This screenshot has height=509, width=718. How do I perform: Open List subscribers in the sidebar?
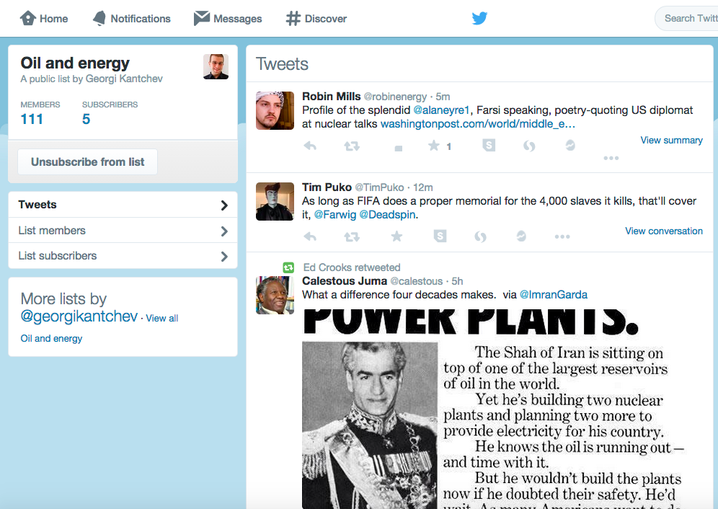pyautogui.click(x=123, y=256)
